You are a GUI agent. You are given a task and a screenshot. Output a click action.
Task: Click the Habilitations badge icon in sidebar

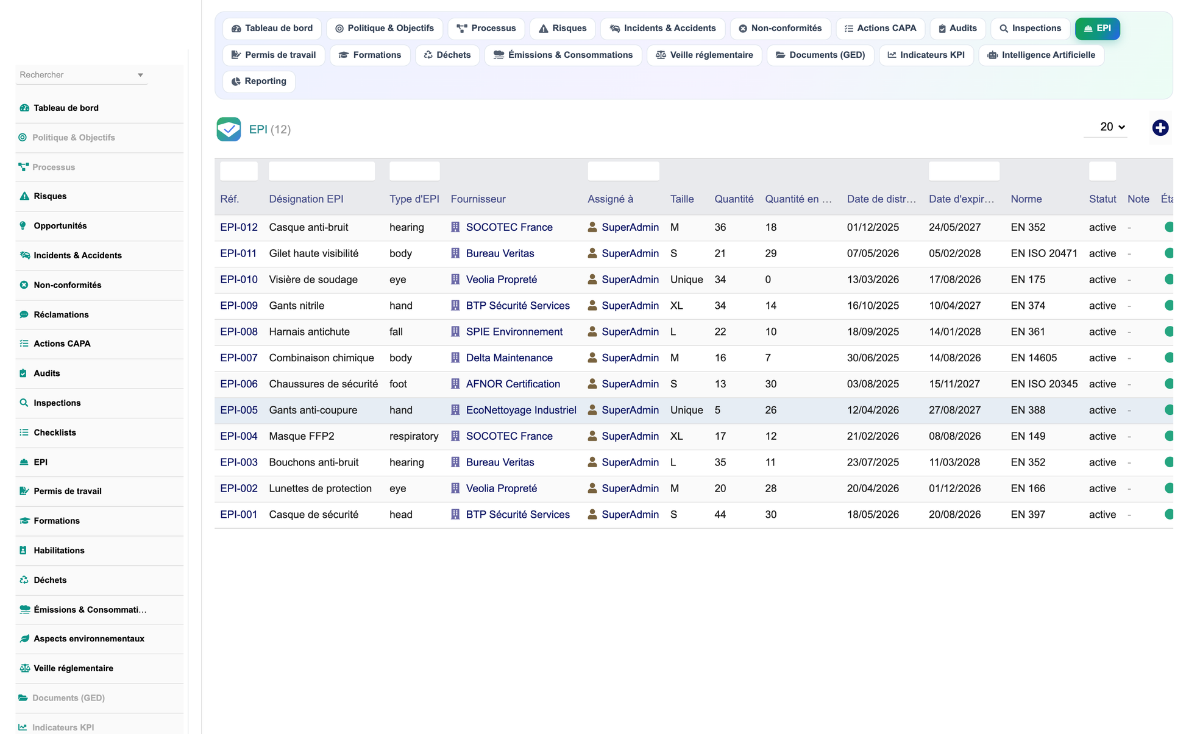(23, 550)
